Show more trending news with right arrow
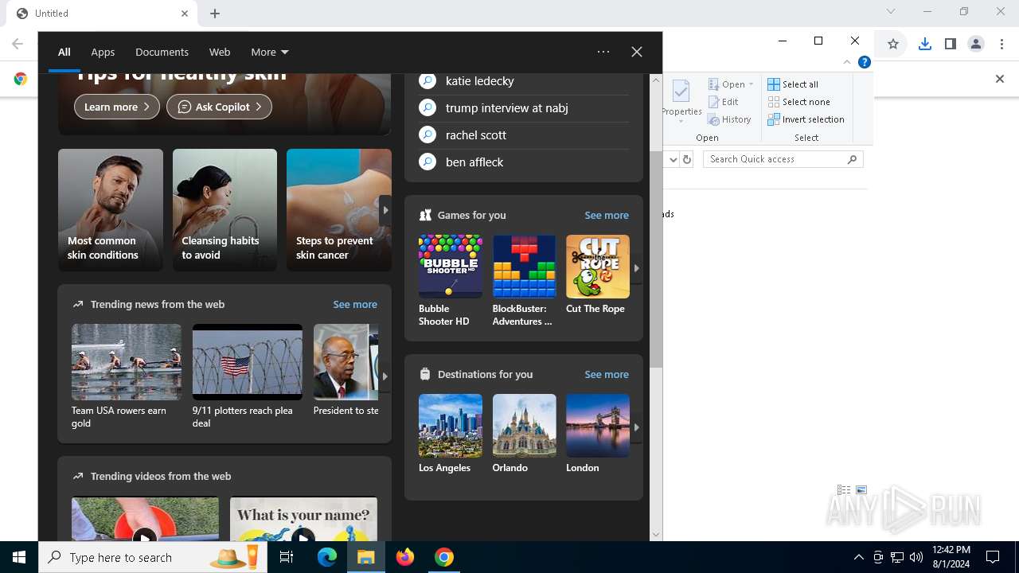The width and height of the screenshot is (1019, 573). (x=385, y=376)
